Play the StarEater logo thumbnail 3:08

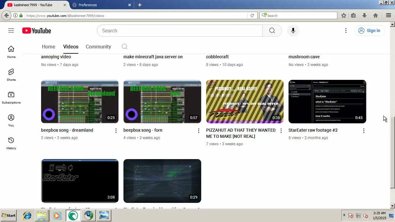coord(80,181)
